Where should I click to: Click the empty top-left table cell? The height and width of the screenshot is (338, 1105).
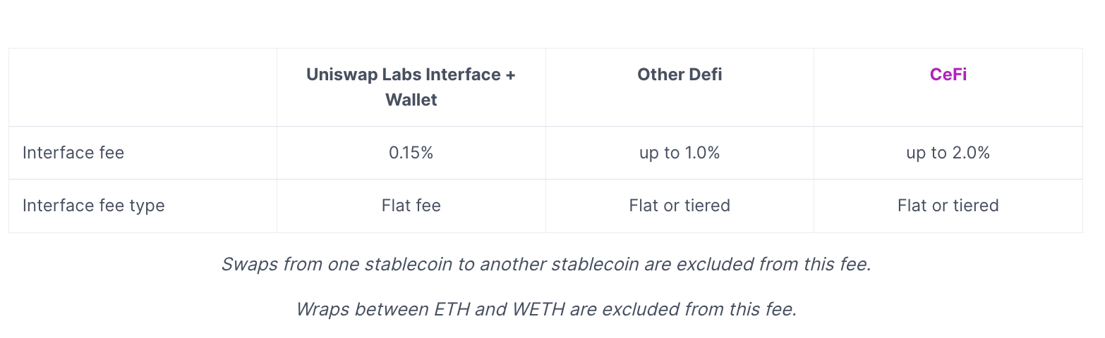[x=143, y=87]
